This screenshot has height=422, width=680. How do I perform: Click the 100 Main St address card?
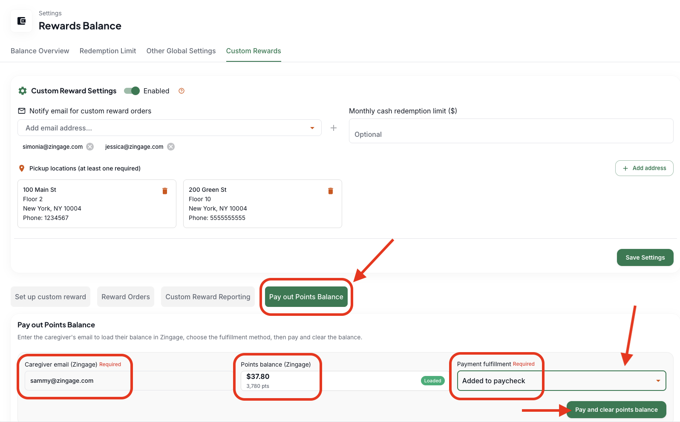97,204
